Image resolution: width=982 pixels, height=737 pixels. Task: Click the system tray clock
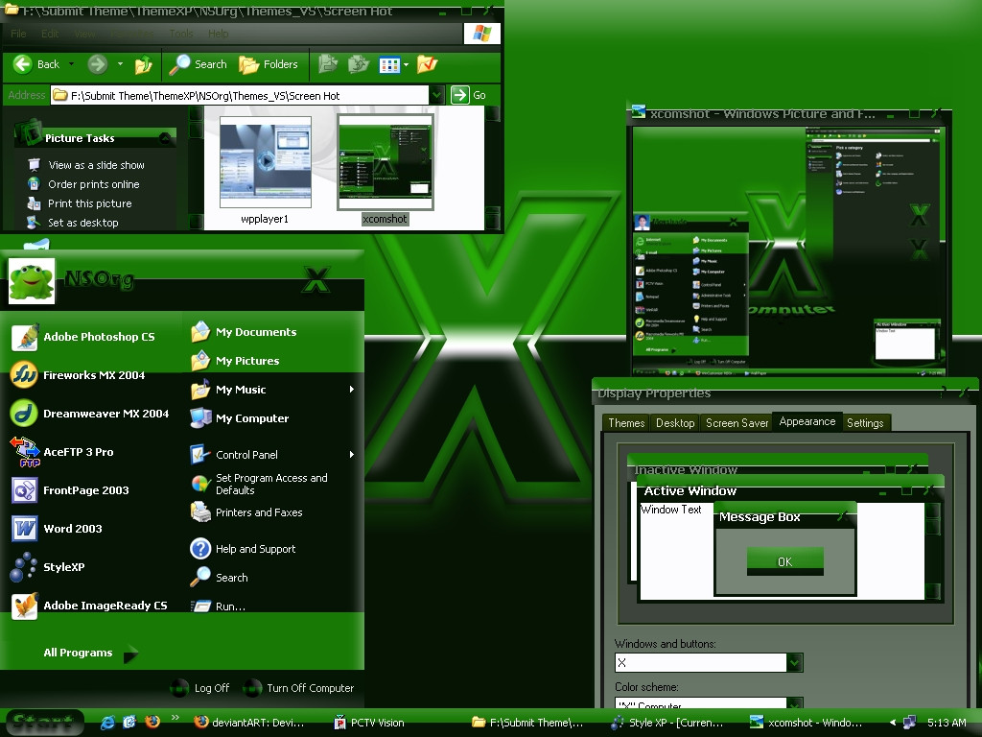tap(947, 723)
